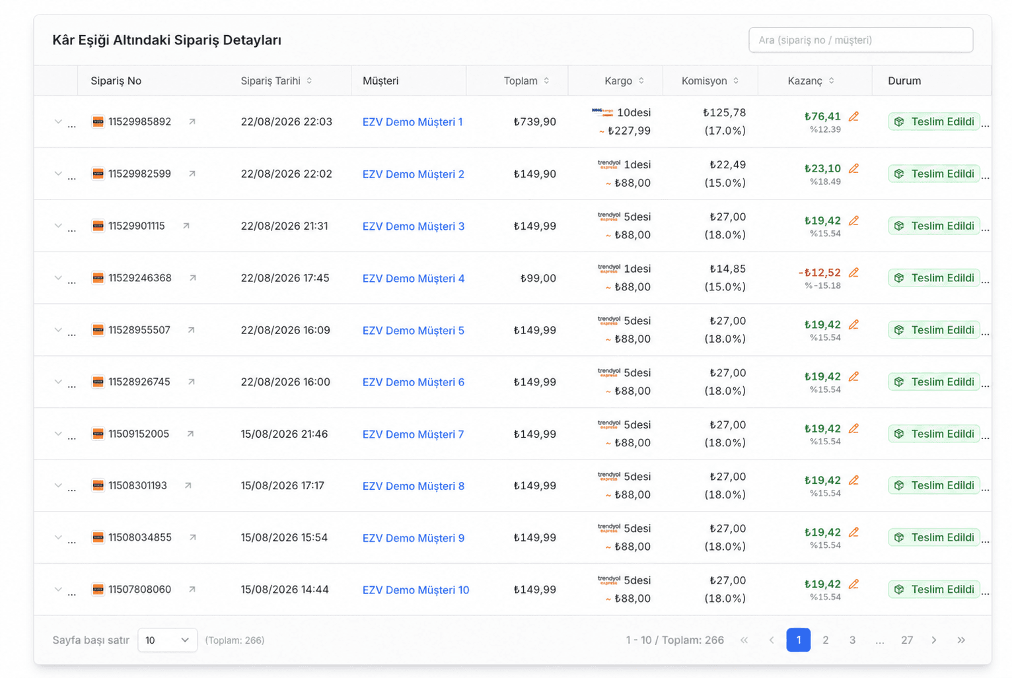Expand row details for order 11528926745
The height and width of the screenshot is (678, 1012).
tap(58, 382)
